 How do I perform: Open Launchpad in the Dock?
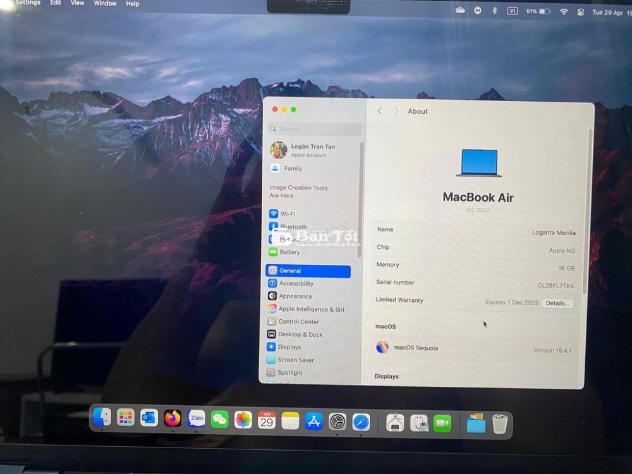pos(125,418)
